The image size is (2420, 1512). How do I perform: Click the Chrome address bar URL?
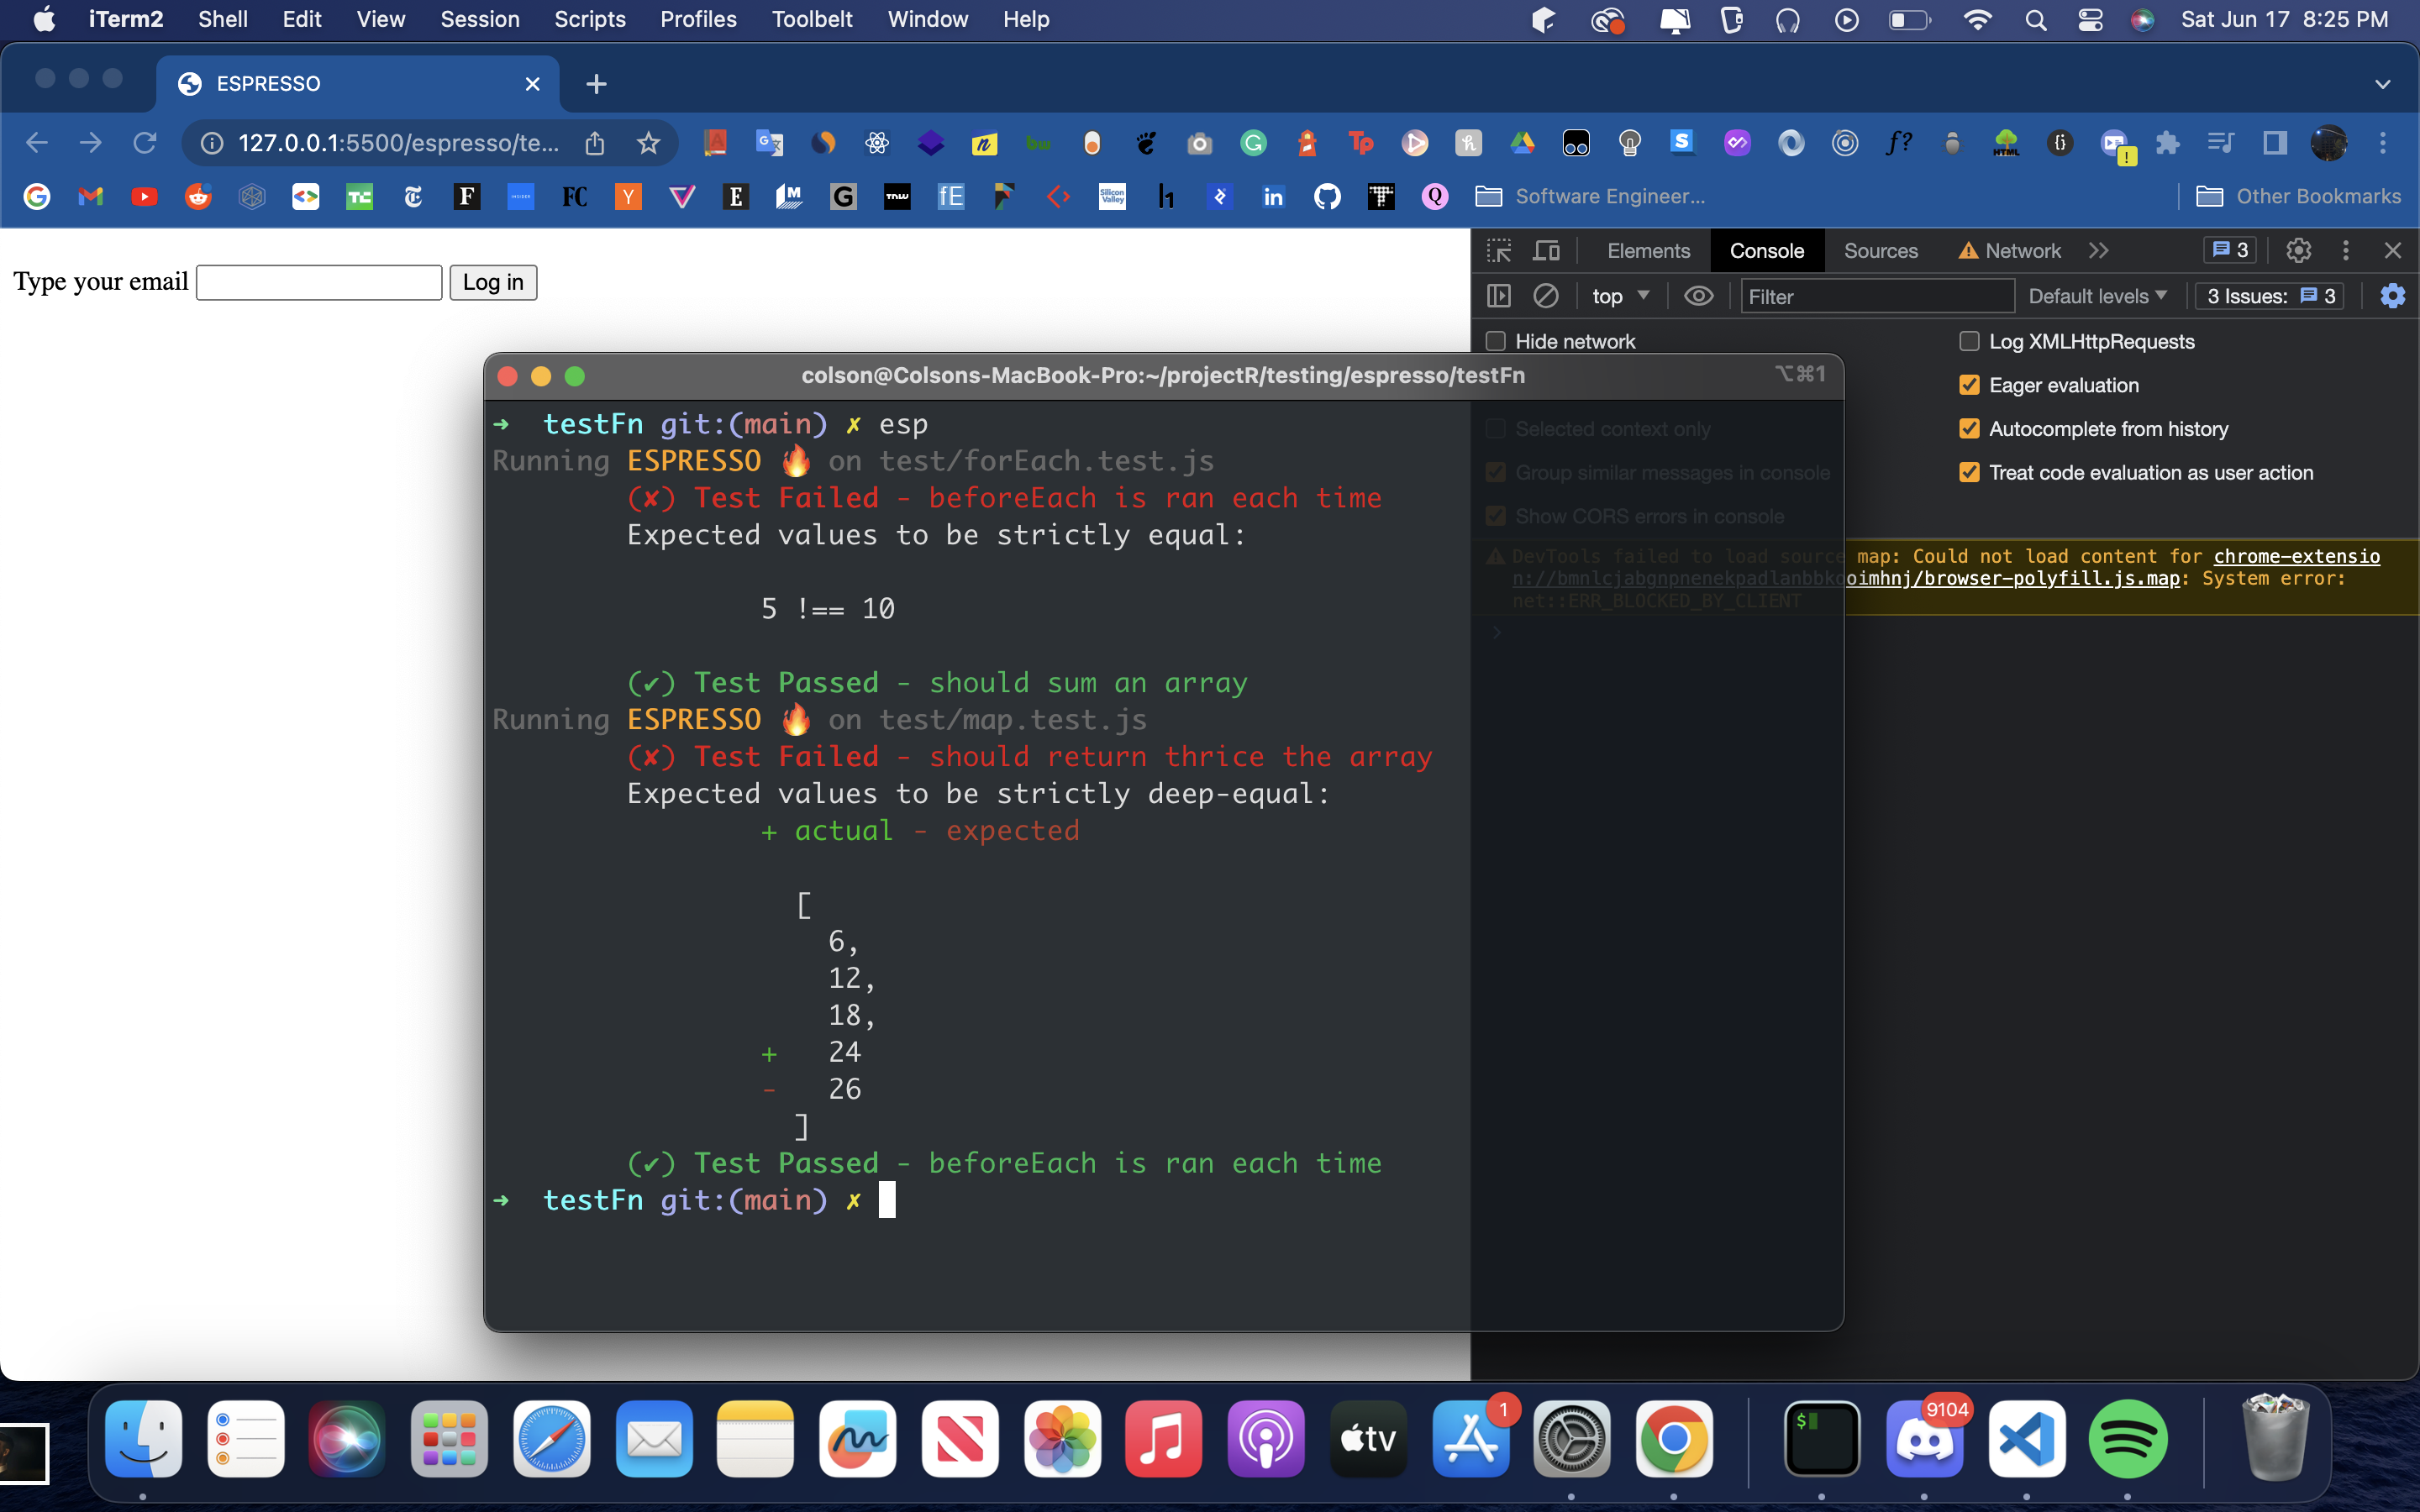398,143
